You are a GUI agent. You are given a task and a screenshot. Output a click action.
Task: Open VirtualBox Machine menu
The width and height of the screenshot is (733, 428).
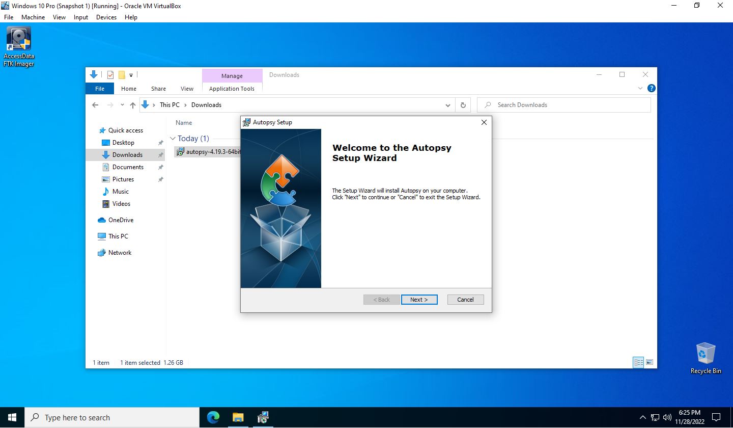(x=33, y=17)
